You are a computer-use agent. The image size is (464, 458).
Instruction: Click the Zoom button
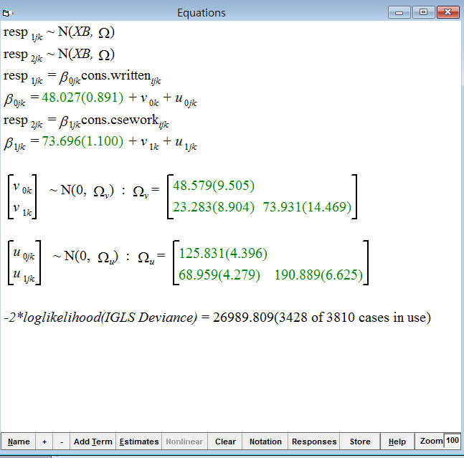[431, 442]
